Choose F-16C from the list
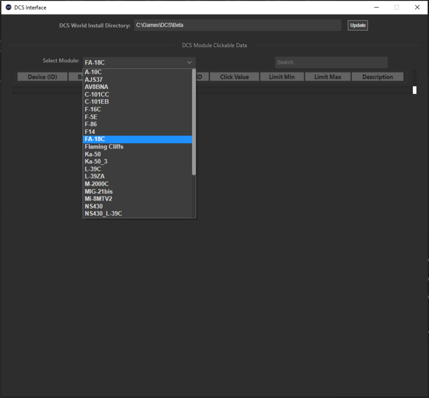429x398 pixels. coord(137,109)
